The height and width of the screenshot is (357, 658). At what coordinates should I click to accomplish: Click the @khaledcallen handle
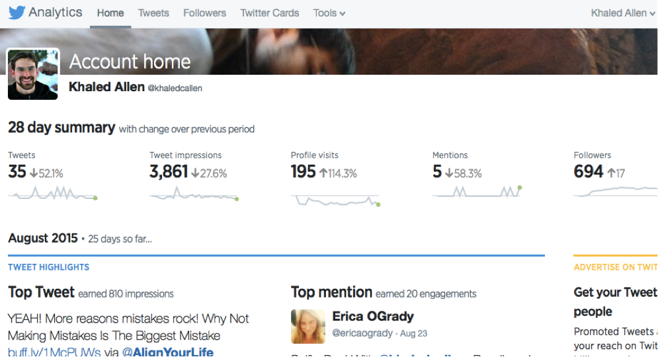tap(175, 88)
